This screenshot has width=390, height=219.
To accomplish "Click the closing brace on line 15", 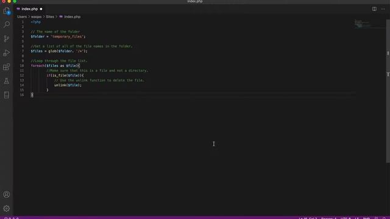I will (48, 90).
